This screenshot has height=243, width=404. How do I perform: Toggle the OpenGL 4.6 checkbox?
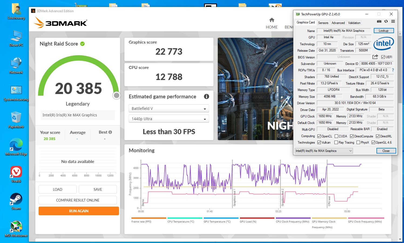tap(373, 143)
